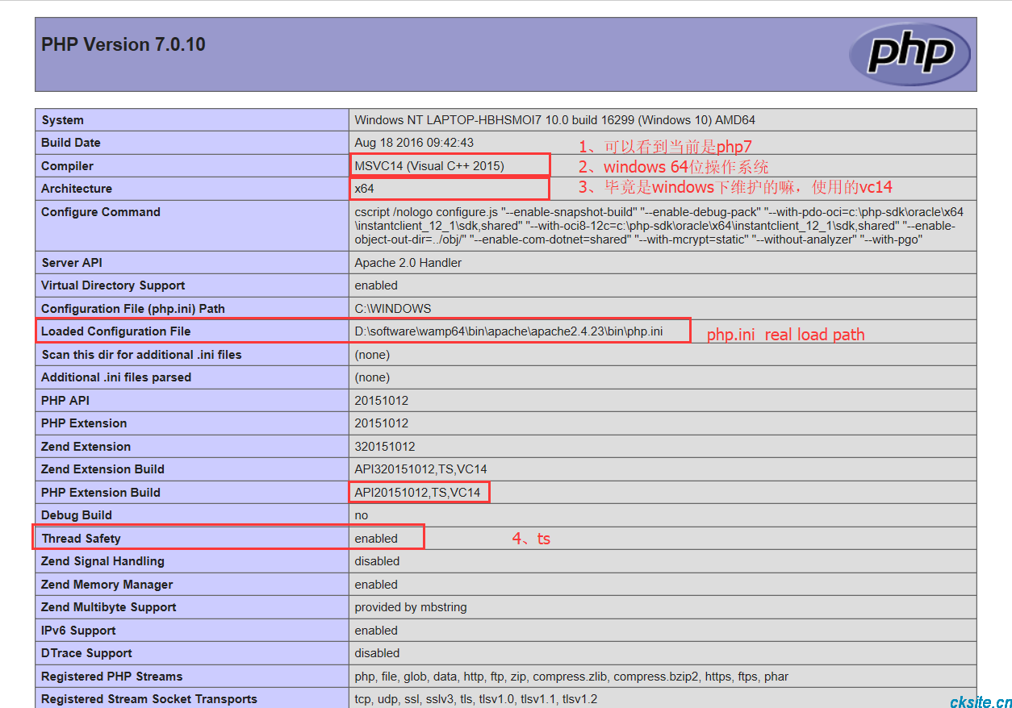Click "(none)" in the Scan this dir row
Viewport: 1012px width, 708px height.
[374, 355]
